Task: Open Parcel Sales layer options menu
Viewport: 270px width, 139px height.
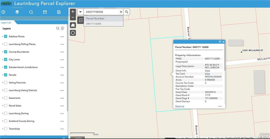Action: 62,106
